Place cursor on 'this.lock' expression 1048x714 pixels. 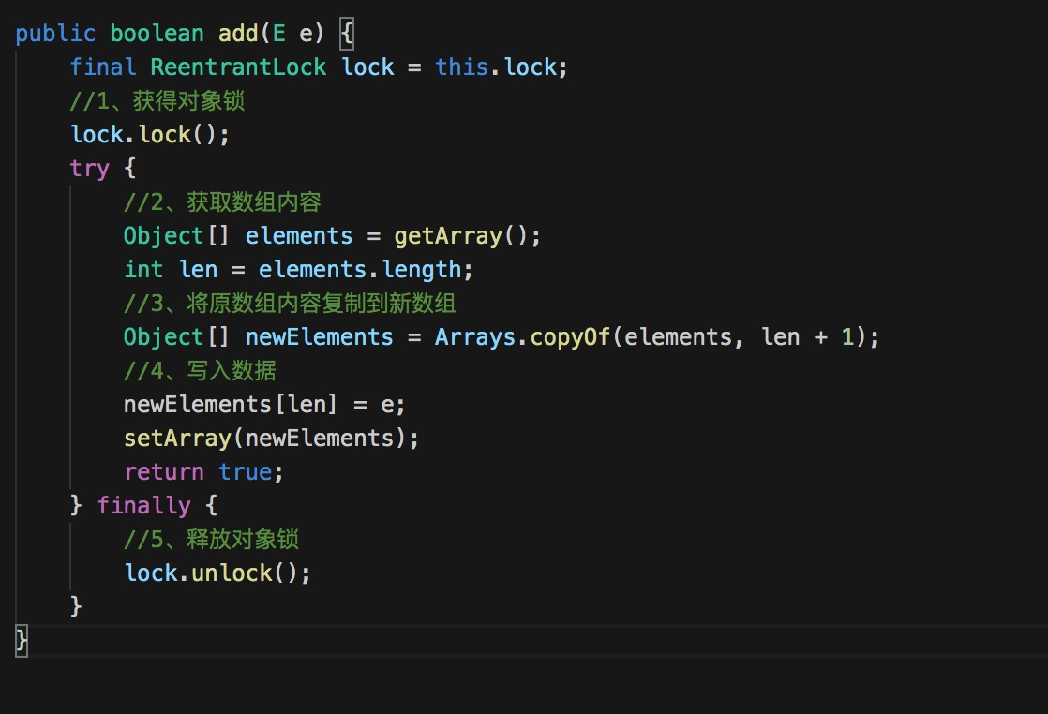[x=502, y=67]
